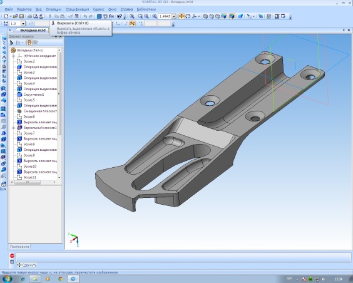
Task: Open the Библиотеки menu
Action: pos(146,9)
